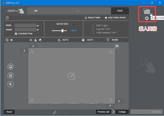Expand the QUICK SIZE dropdown

[x=74, y=24]
